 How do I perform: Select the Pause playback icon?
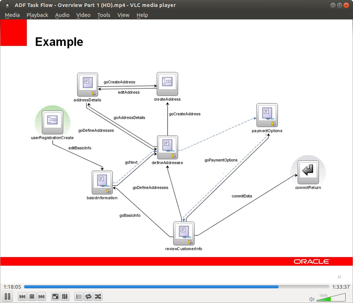coord(7,296)
